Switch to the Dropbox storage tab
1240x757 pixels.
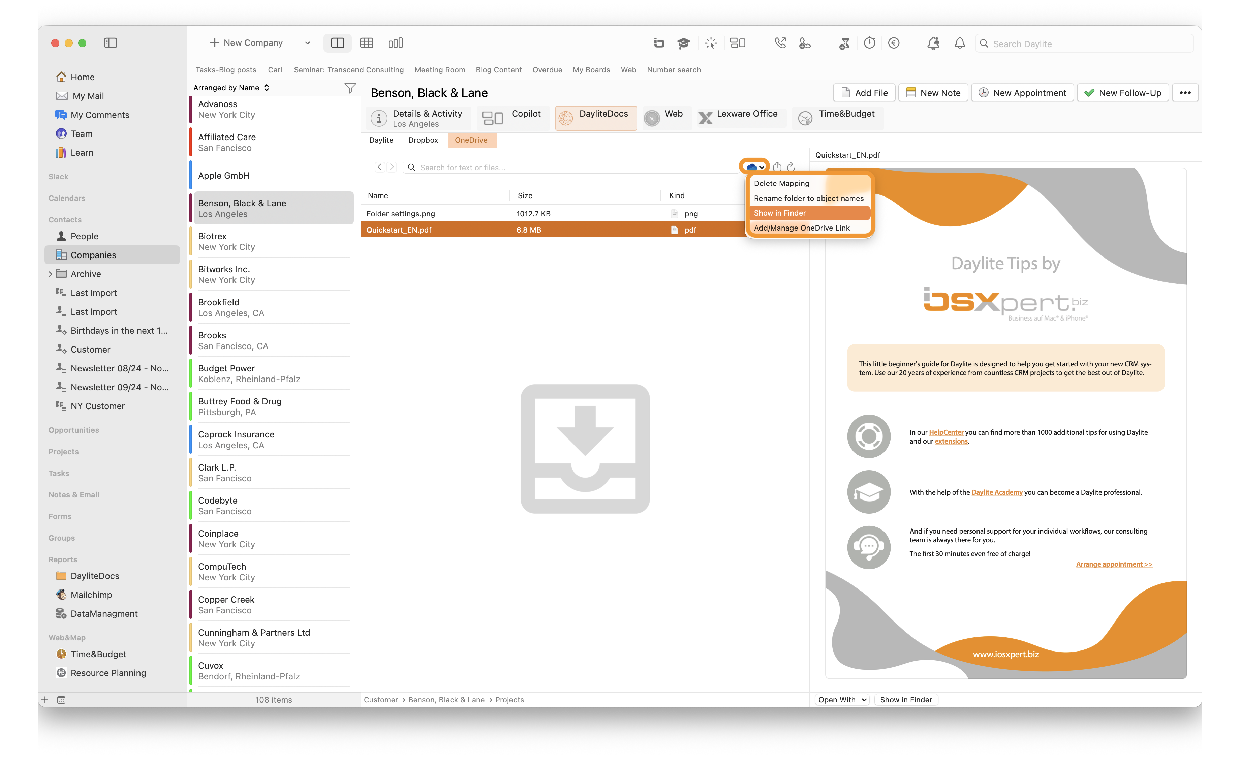click(x=423, y=140)
